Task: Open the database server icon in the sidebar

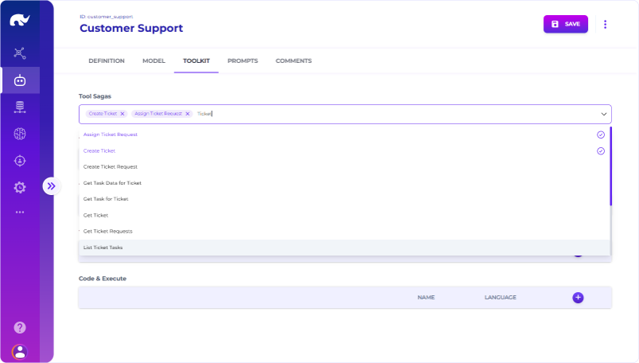Action: [20, 107]
